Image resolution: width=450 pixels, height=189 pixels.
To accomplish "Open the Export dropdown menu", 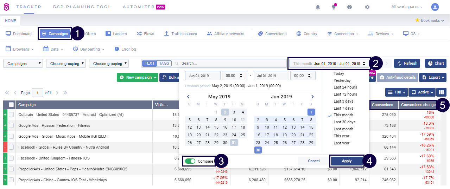I will click(x=432, y=77).
